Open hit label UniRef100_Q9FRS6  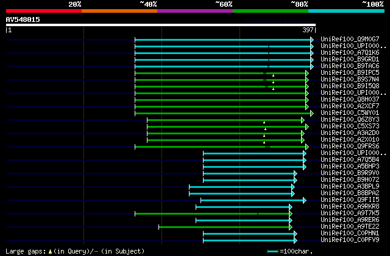coord(350,147)
